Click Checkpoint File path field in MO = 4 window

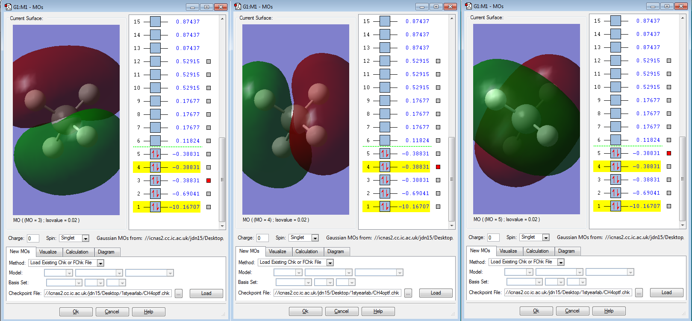(x=337, y=293)
